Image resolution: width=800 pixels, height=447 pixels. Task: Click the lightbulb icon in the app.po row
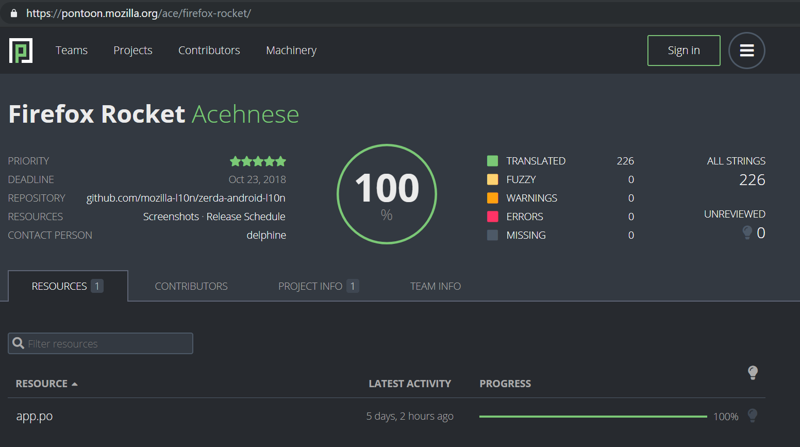(x=753, y=416)
